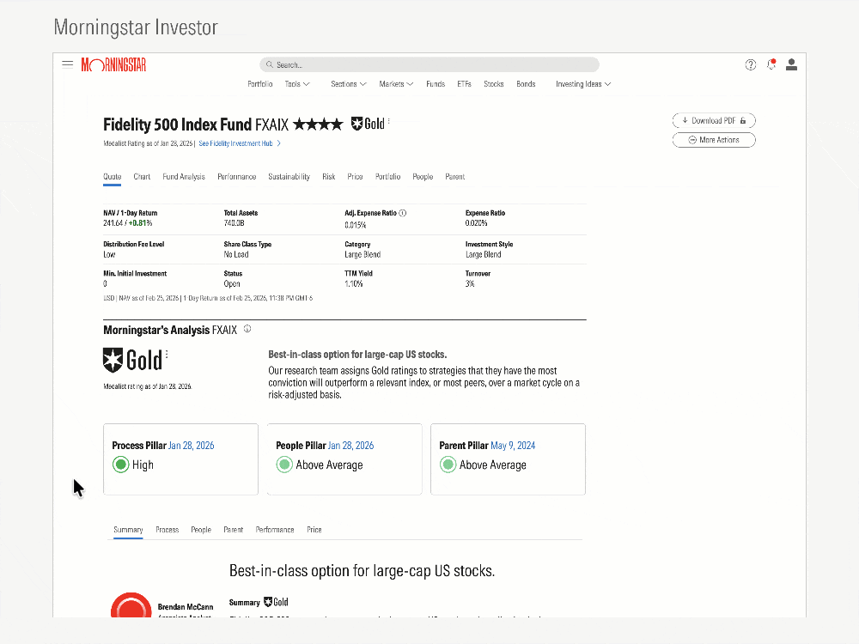This screenshot has height=644, width=859.
Task: Click the search magnifier icon
Action: tap(270, 64)
